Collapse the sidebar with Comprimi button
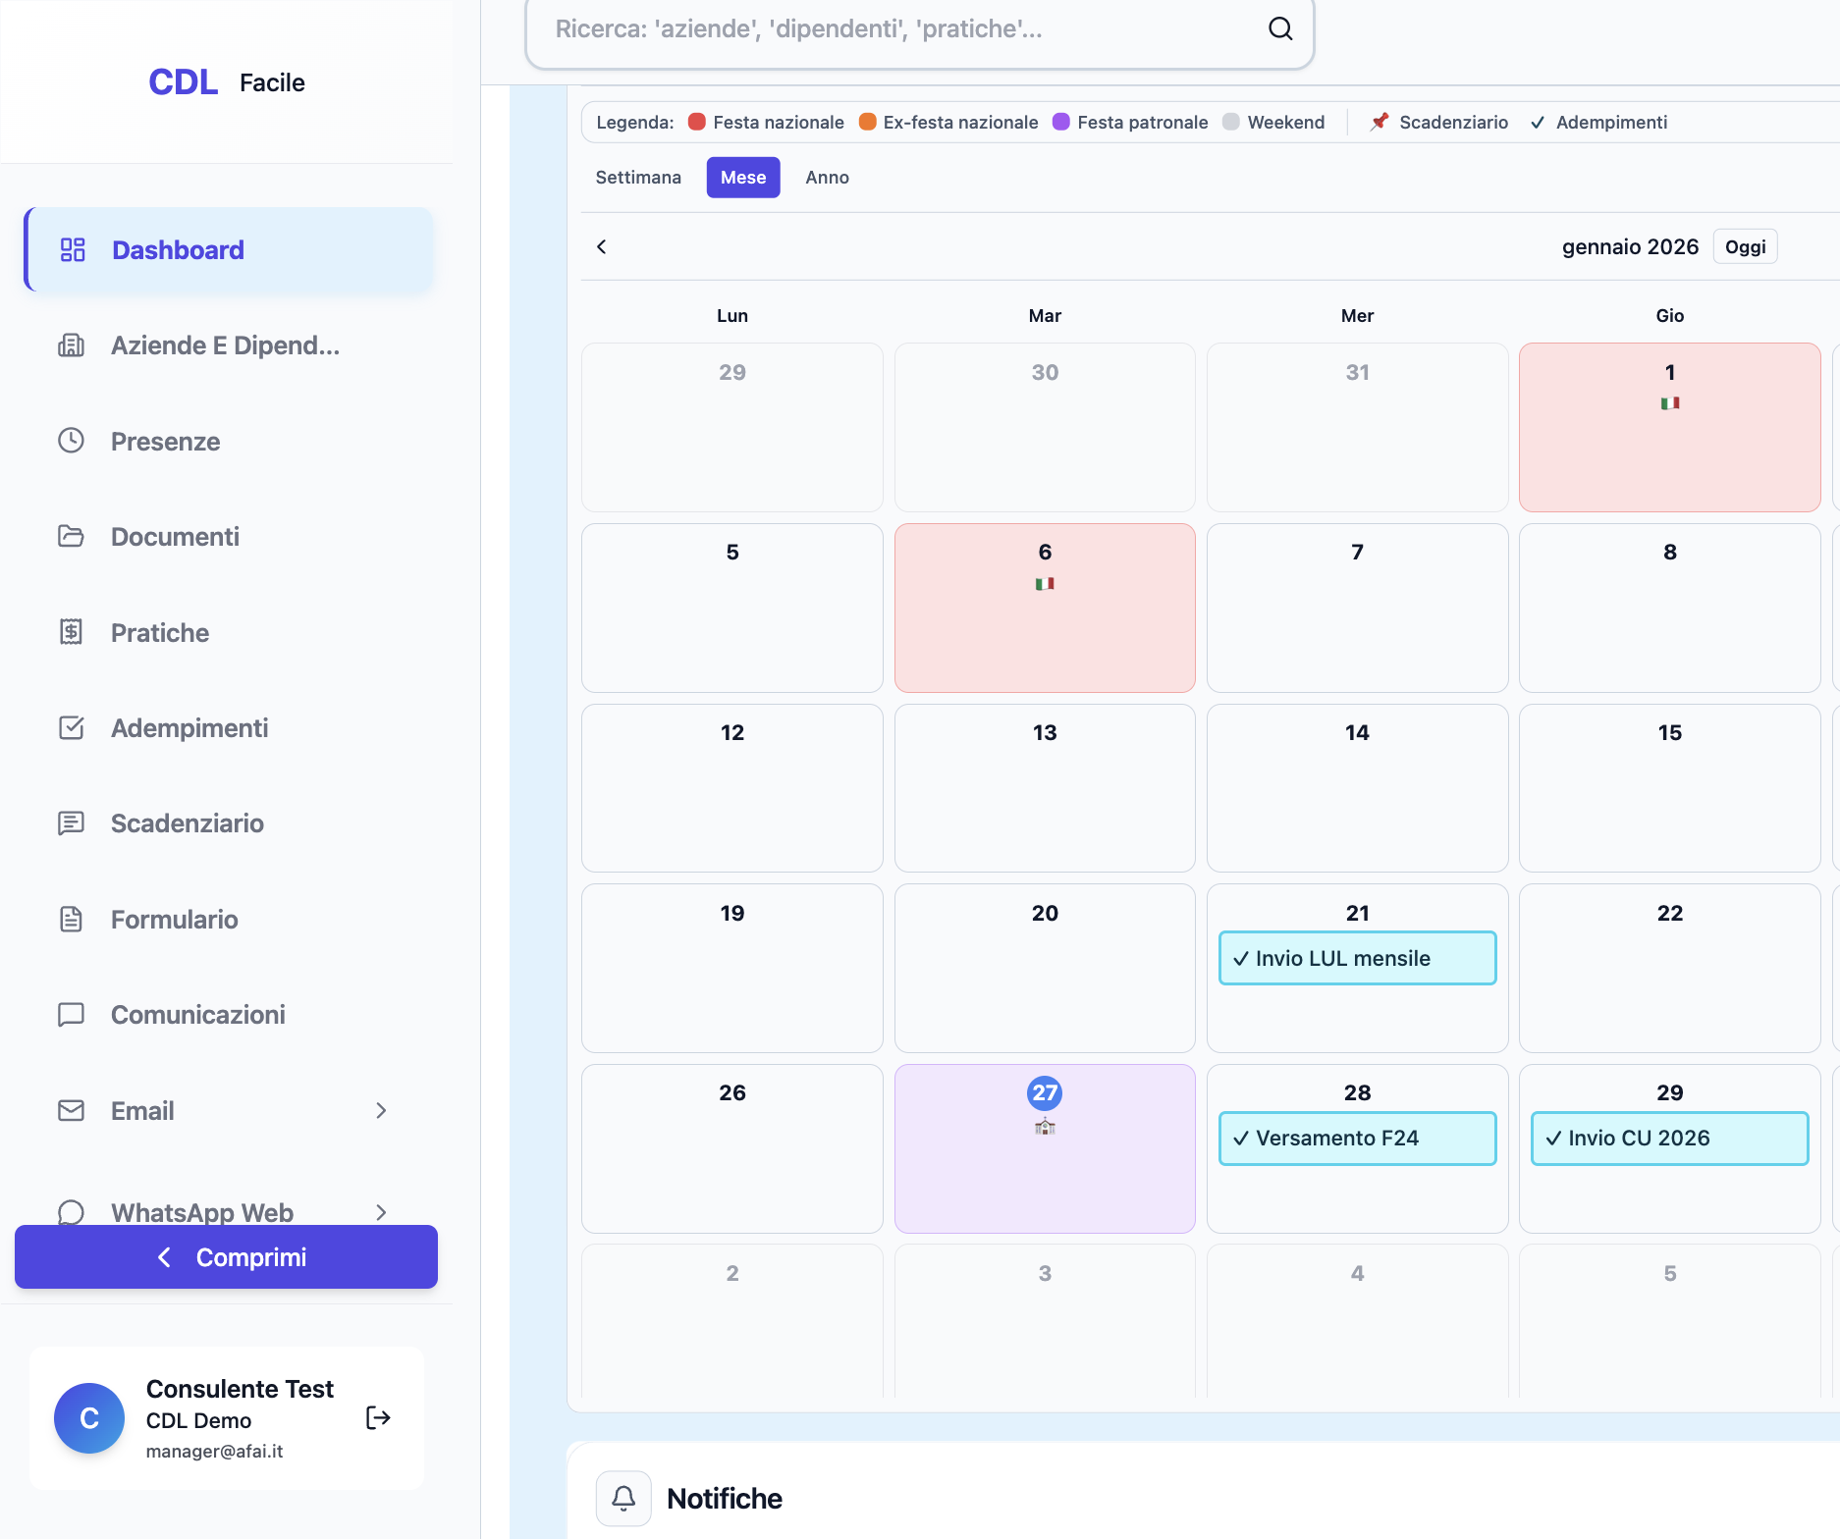Image resolution: width=1840 pixels, height=1539 pixels. pos(226,1257)
